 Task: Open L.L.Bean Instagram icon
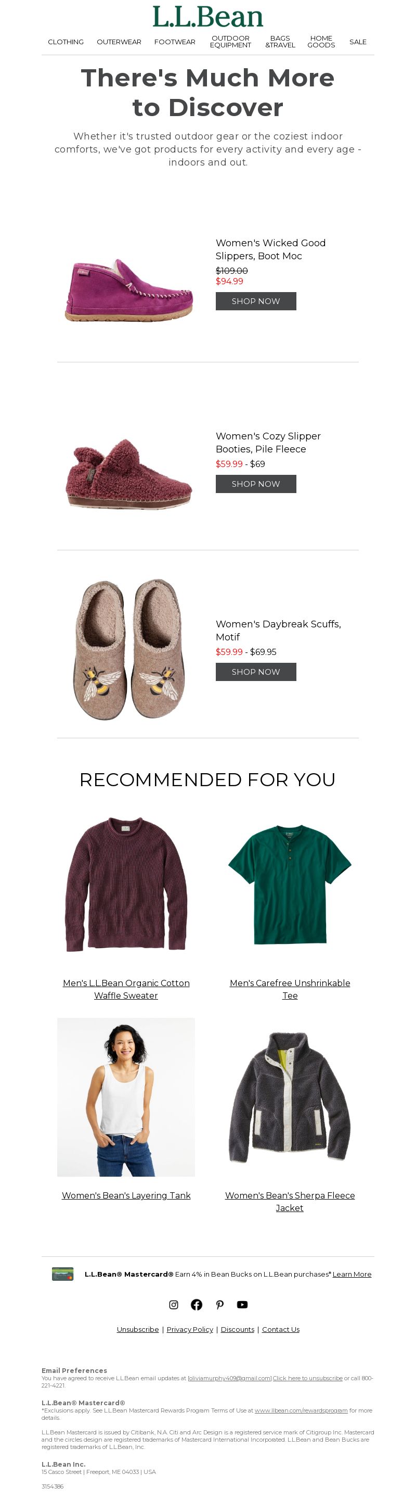[173, 1304]
